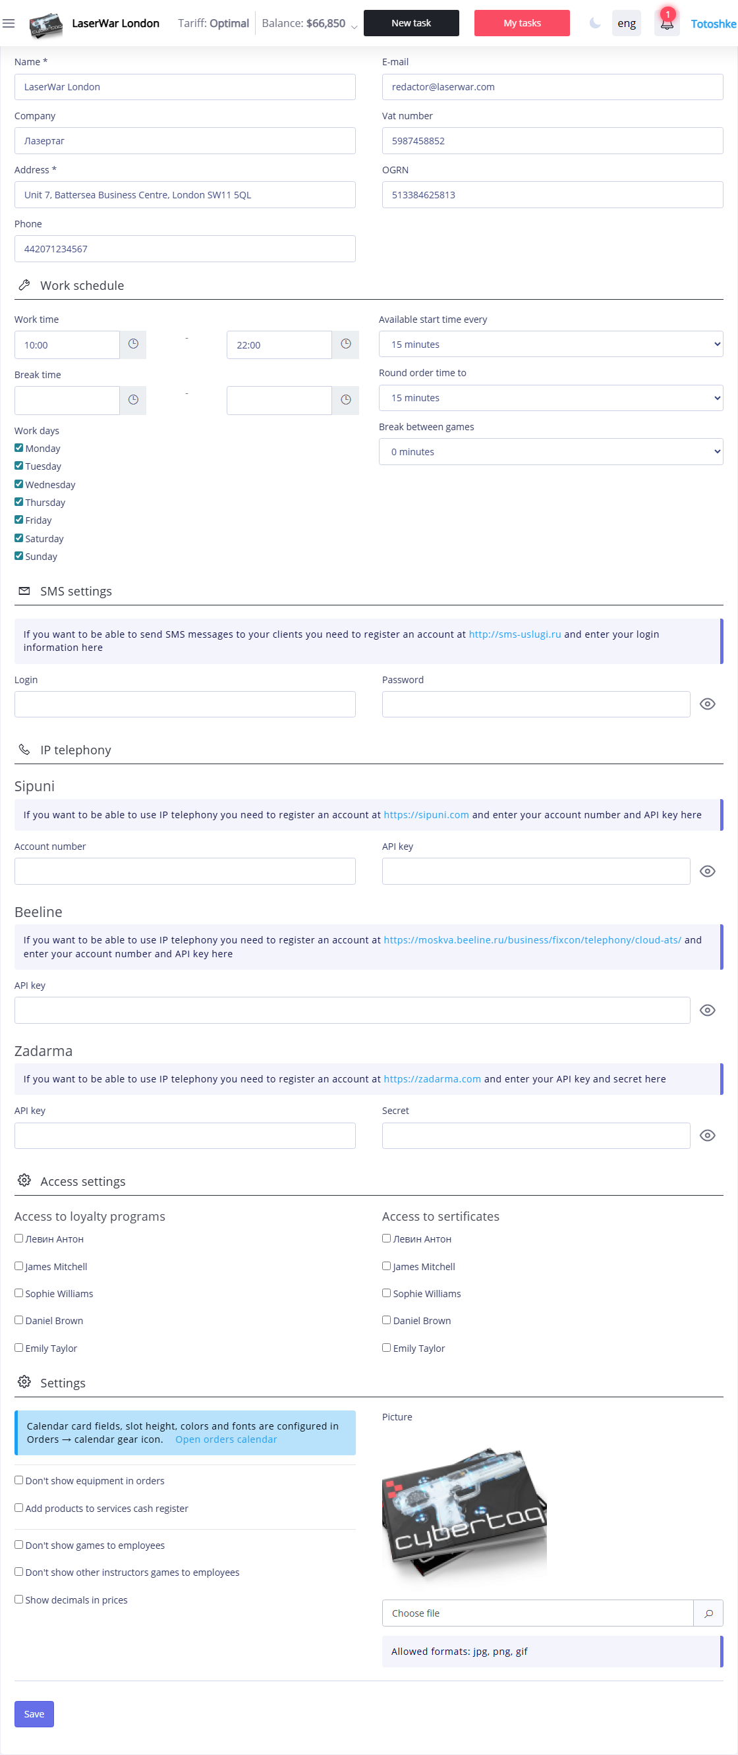This screenshot has width=738, height=1755.
Task: Uncheck Friday work day
Action: click(19, 519)
